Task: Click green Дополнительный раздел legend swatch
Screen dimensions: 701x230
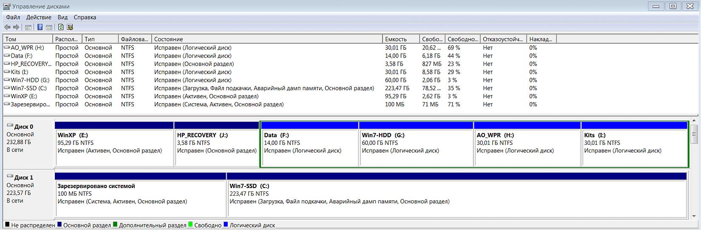Action: point(115,224)
